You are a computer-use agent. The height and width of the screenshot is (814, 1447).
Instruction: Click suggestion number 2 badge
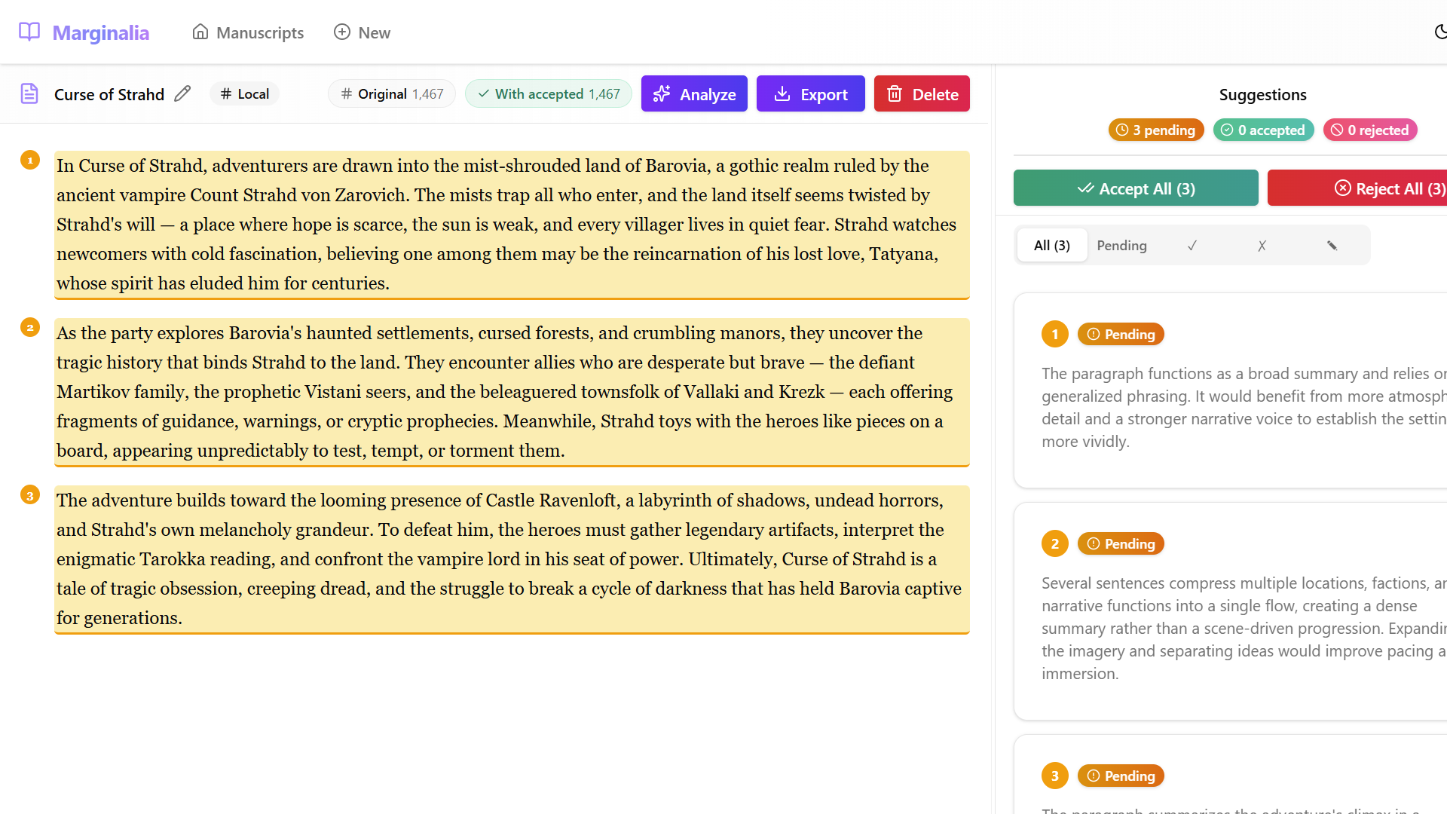[x=1055, y=543]
